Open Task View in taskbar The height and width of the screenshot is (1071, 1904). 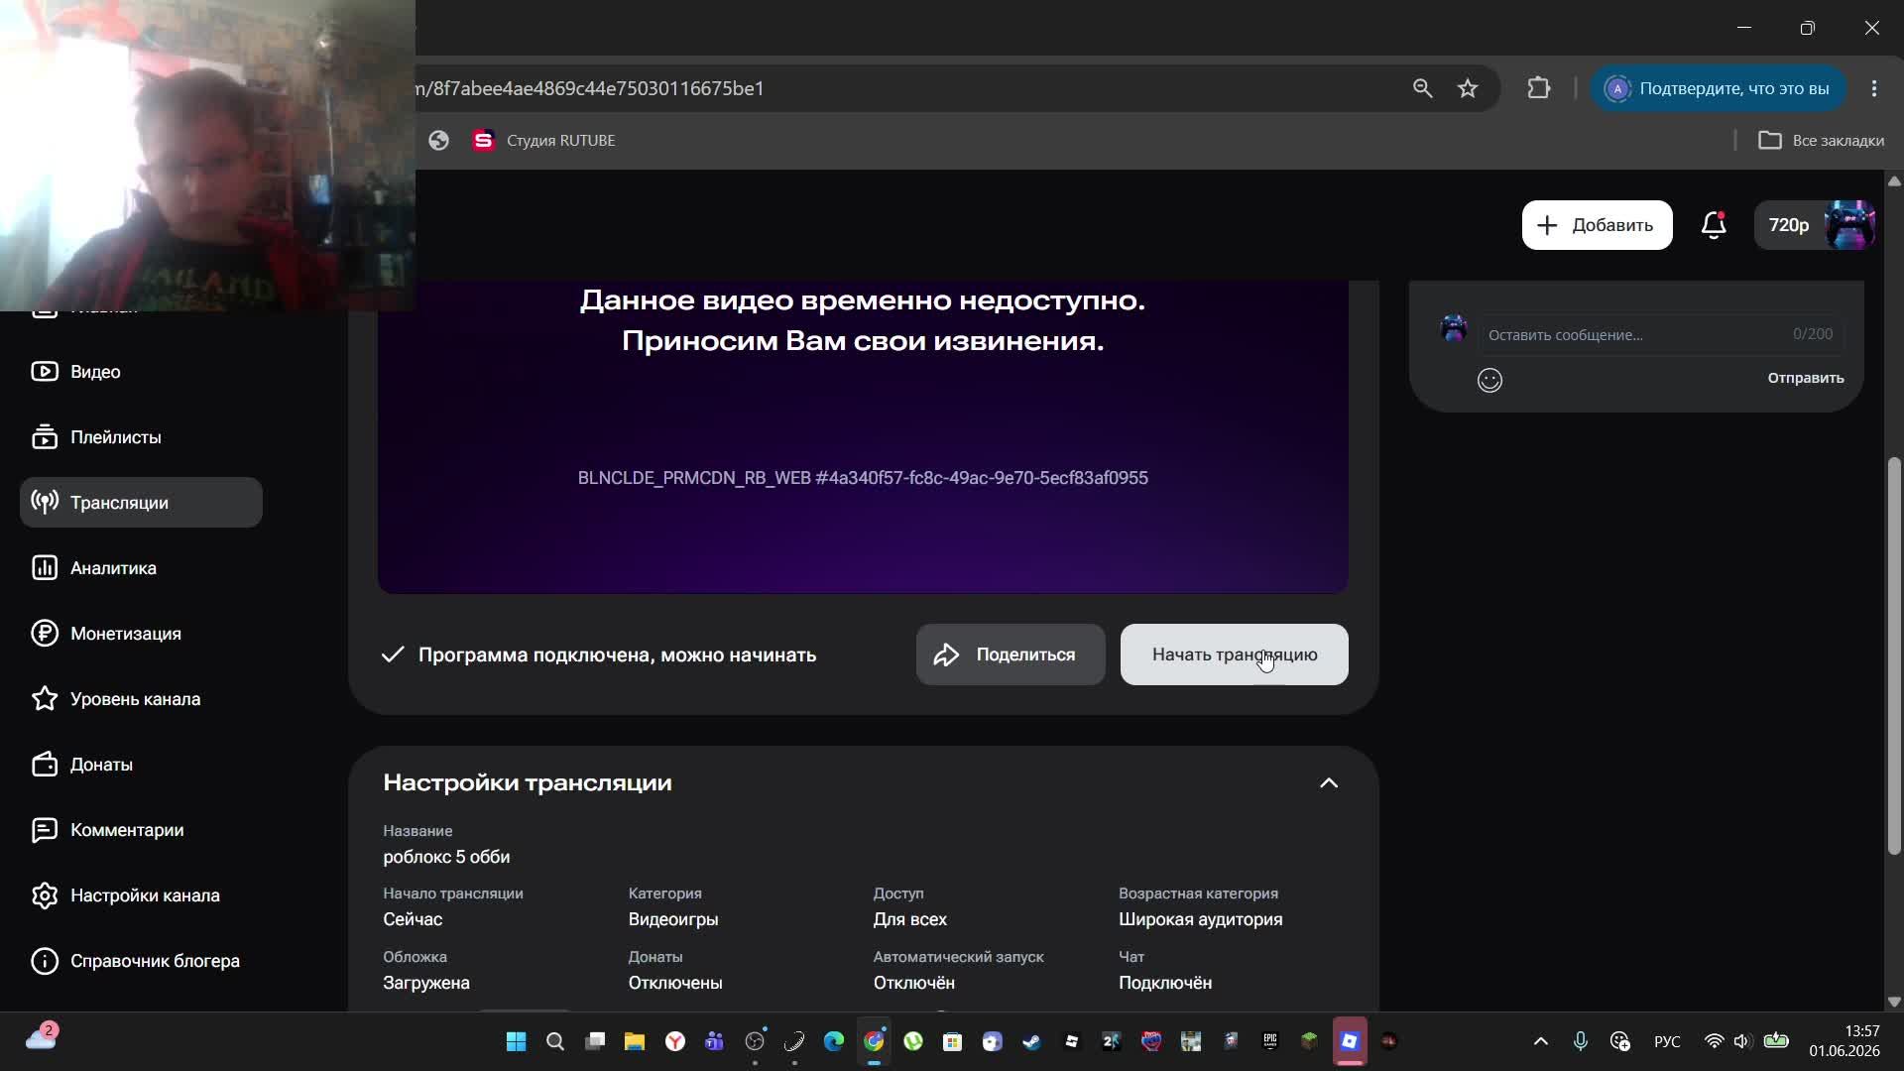click(x=595, y=1041)
